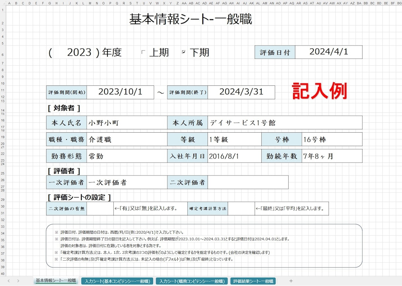Click the red 記入例 text
402x286 pixels.
pos(319,91)
